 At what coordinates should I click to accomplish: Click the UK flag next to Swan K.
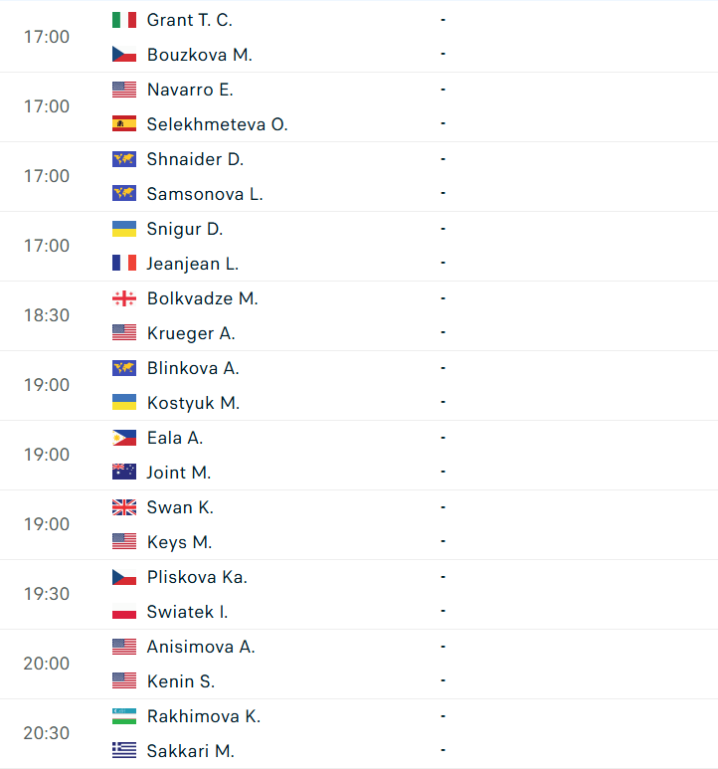[x=124, y=507]
